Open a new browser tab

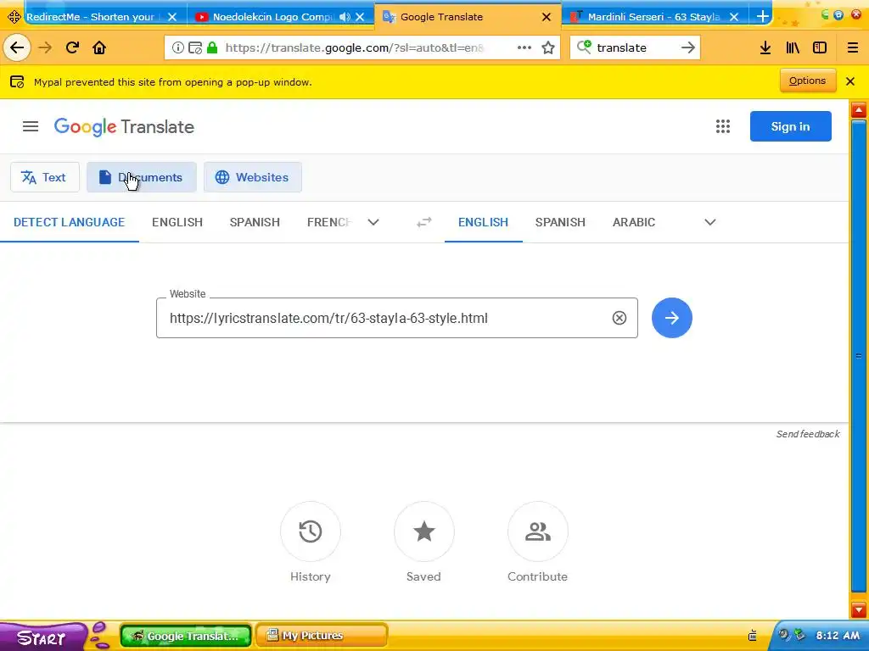[763, 17]
